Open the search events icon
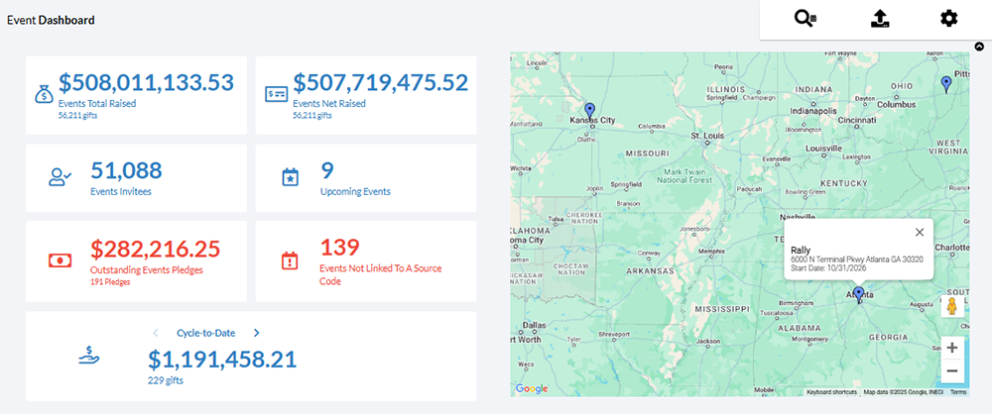Image resolution: width=992 pixels, height=414 pixels. click(806, 19)
